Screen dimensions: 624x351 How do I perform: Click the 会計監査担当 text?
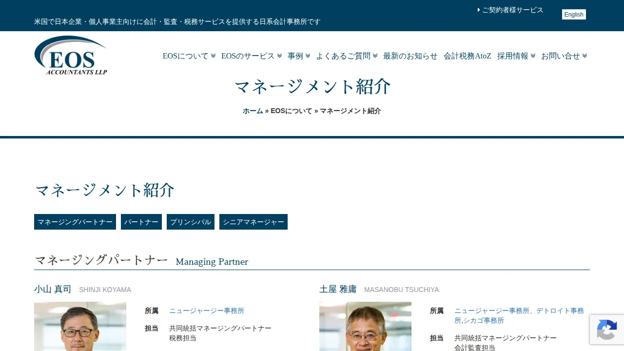475,348
